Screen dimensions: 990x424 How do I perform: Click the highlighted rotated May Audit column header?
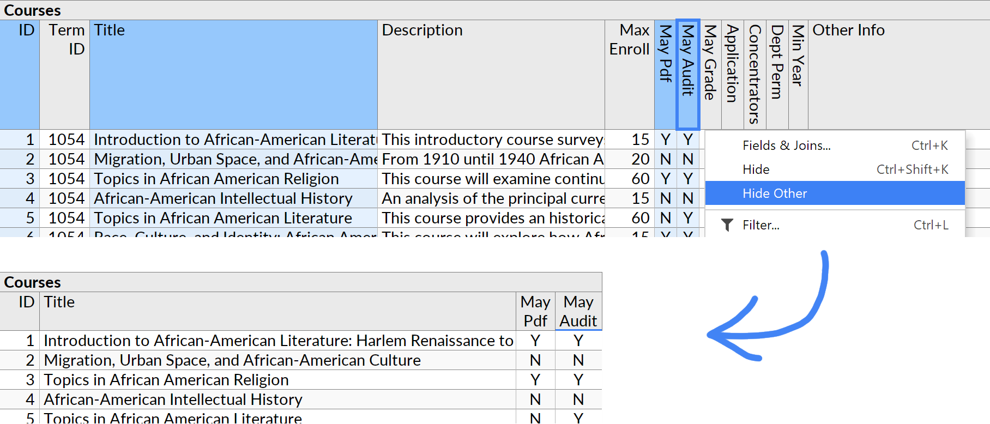point(687,75)
